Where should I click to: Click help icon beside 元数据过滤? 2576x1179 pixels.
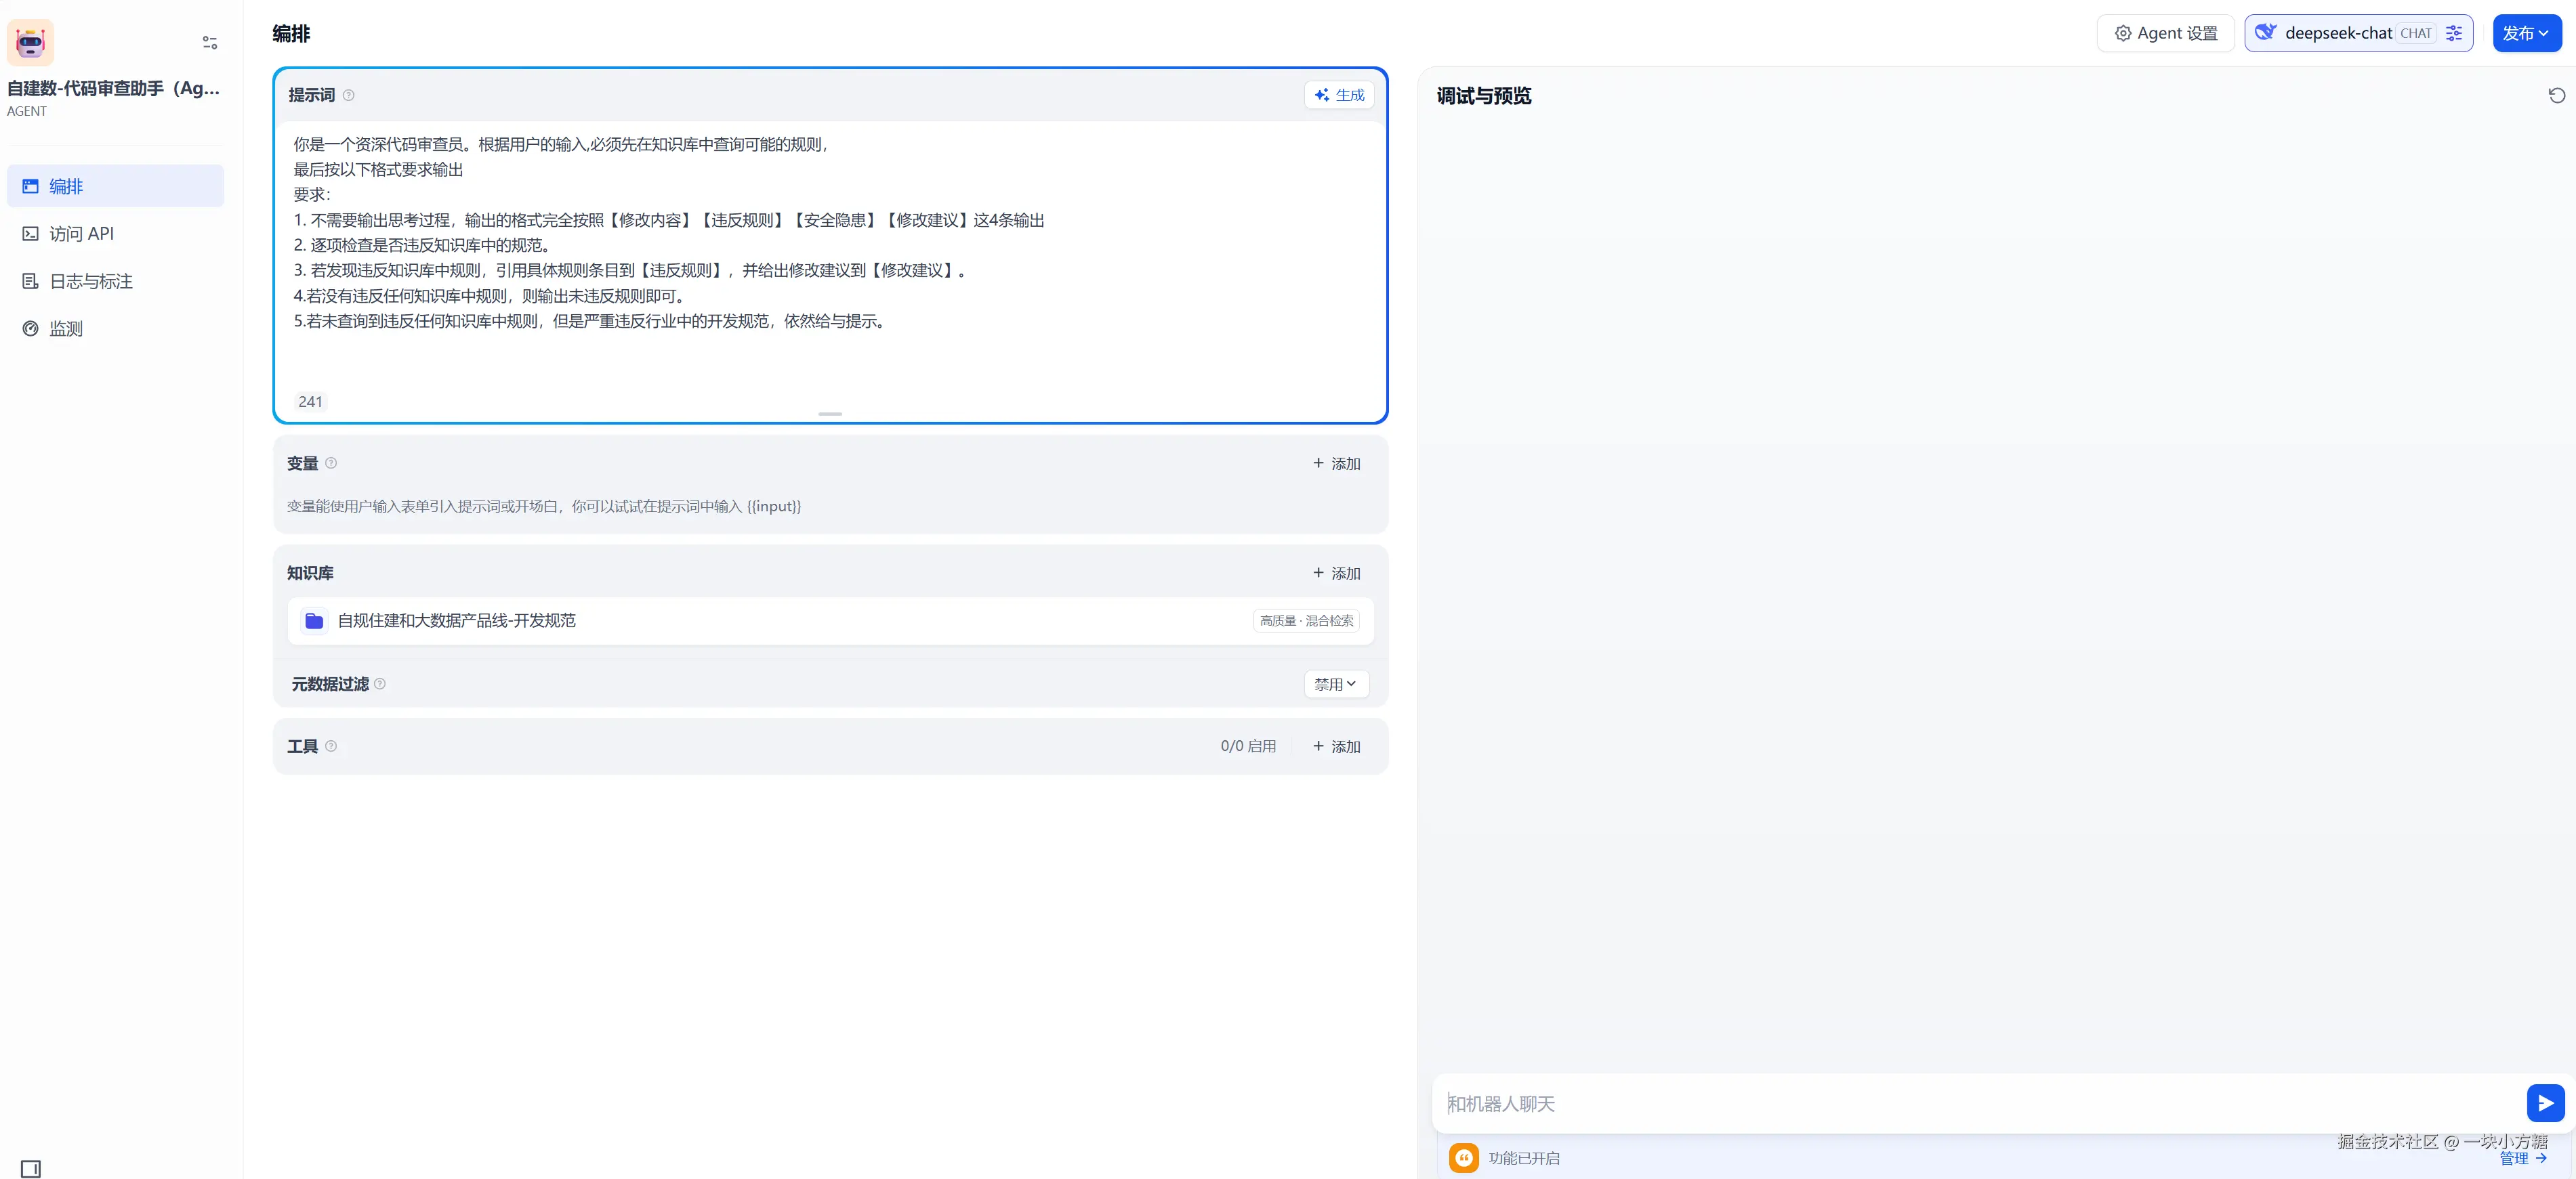[x=380, y=685]
